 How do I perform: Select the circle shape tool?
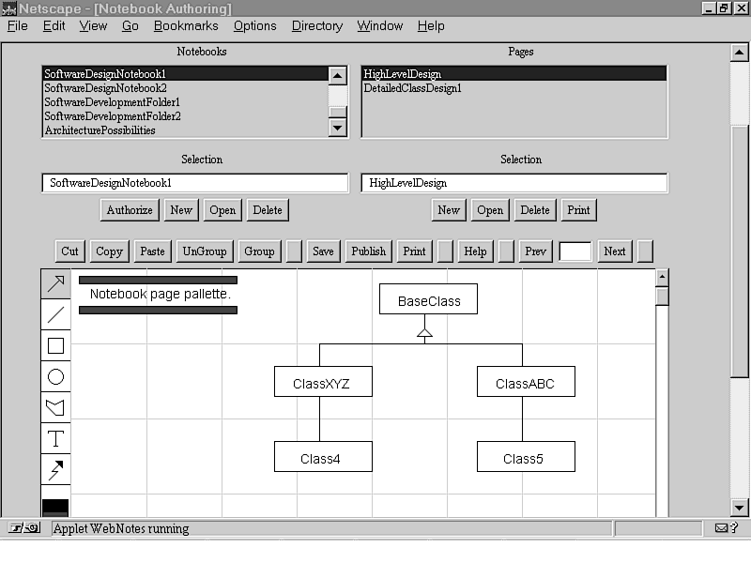pos(55,377)
